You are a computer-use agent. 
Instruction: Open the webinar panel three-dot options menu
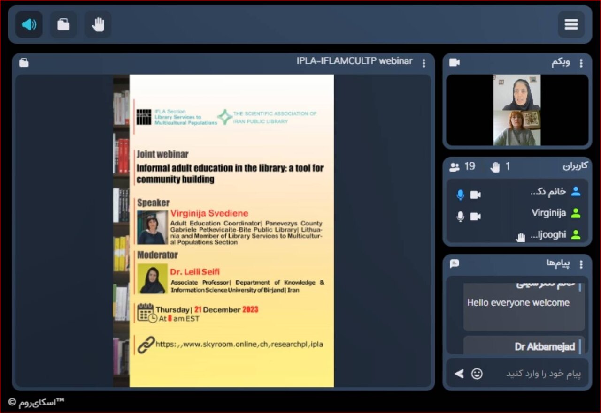424,63
